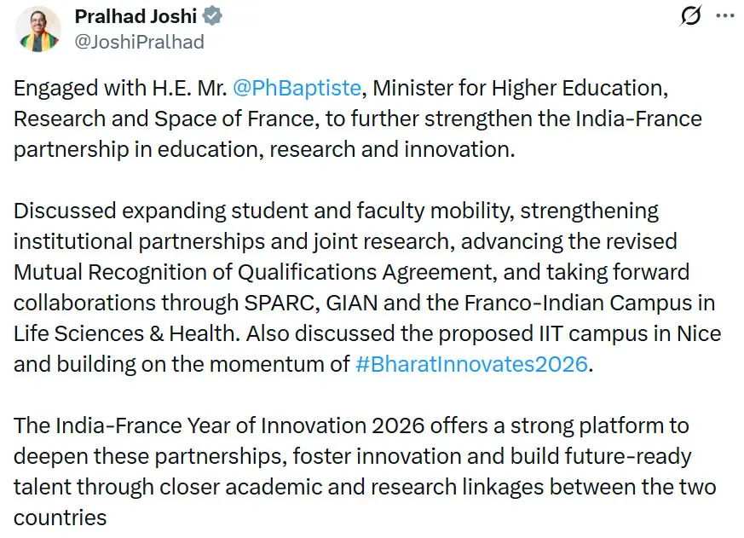Open the three-dot more options menu
744x538 pixels.
pos(725,15)
